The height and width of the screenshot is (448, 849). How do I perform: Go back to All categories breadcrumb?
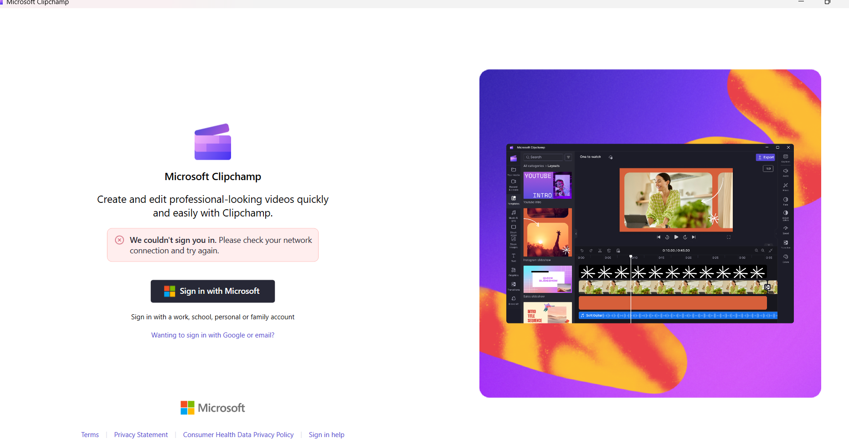533,166
